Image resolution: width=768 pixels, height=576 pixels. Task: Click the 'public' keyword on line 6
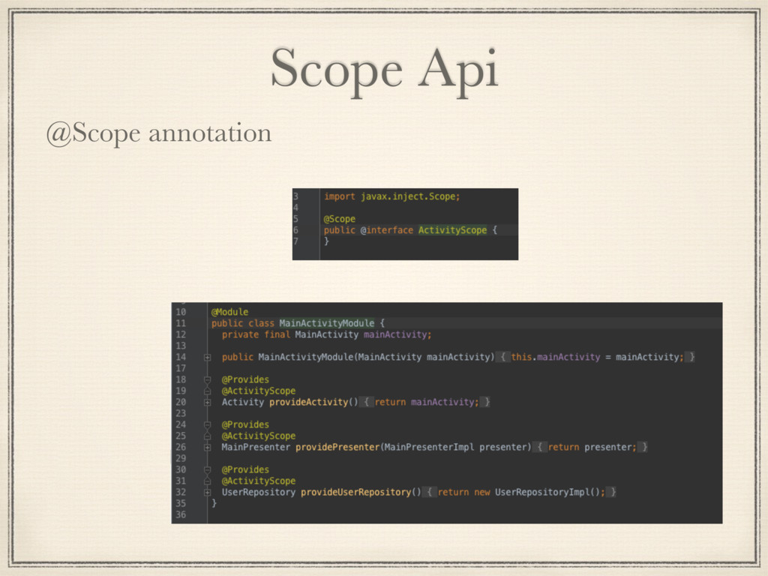pos(340,230)
